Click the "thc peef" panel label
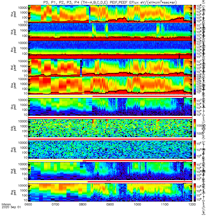The width and height of the screenshot is (206, 220). (x=13, y=50)
